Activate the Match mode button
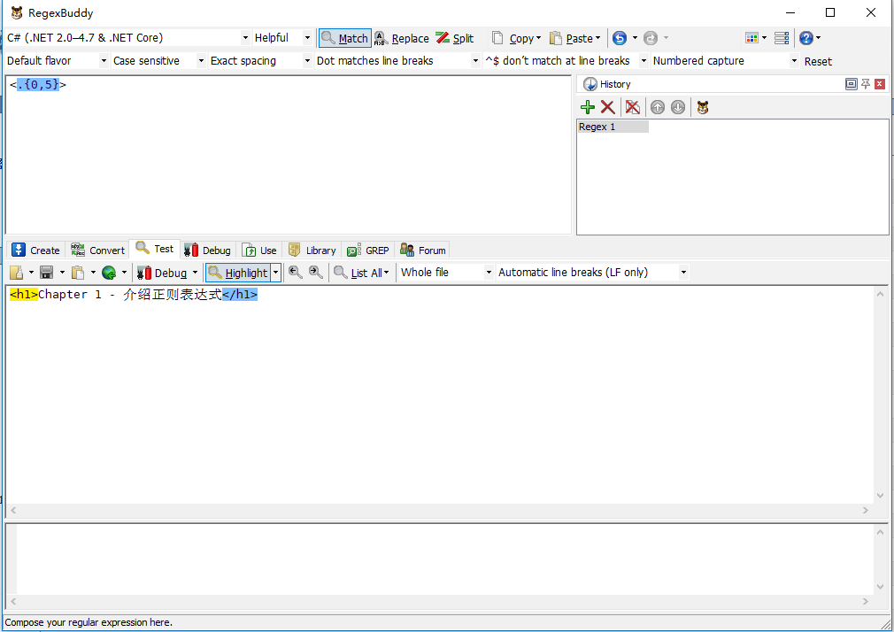 pos(345,38)
